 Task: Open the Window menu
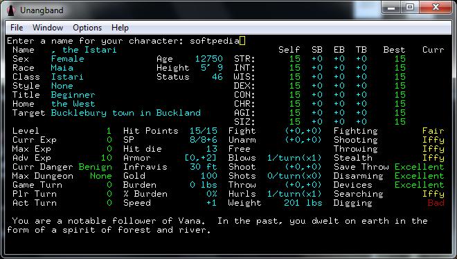tap(48, 28)
